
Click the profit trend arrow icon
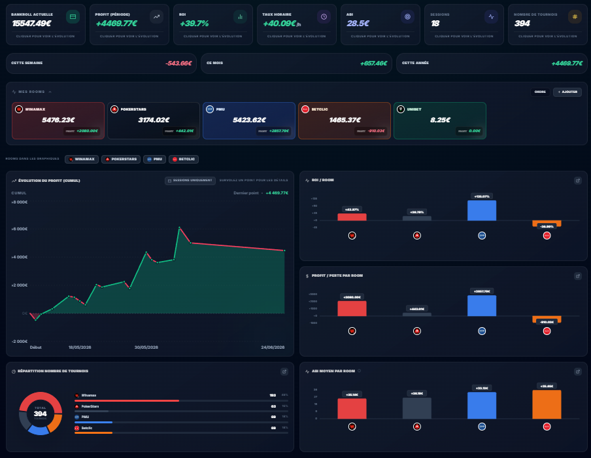[156, 16]
